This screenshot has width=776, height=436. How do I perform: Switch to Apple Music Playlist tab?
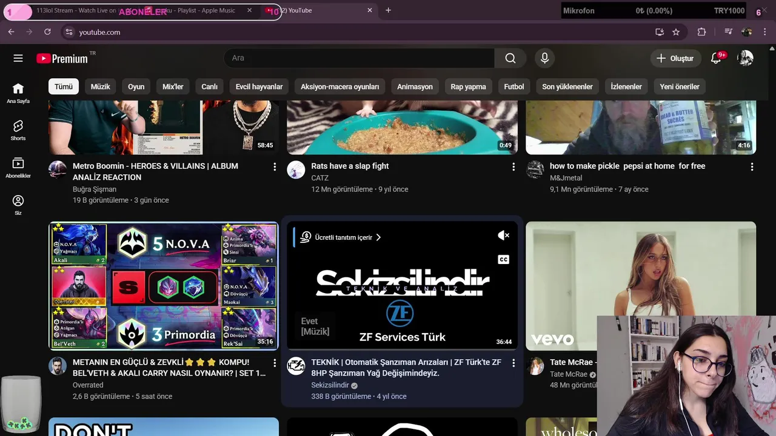coord(200,10)
